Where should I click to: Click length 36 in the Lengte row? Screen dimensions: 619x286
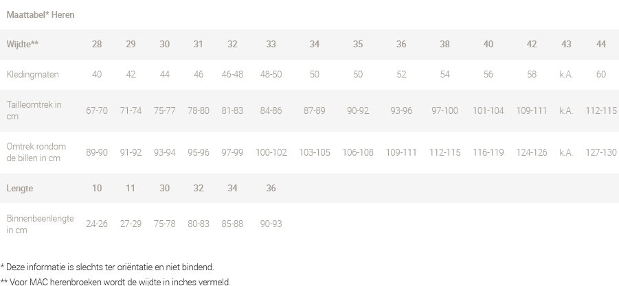271,189
